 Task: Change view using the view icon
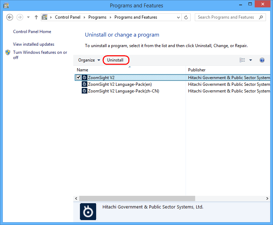(242, 60)
